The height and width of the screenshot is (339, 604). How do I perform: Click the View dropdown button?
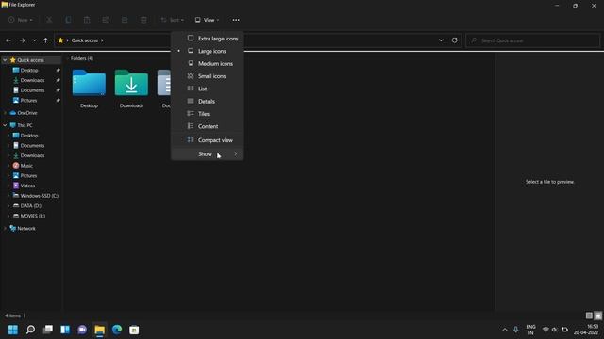tap(208, 20)
